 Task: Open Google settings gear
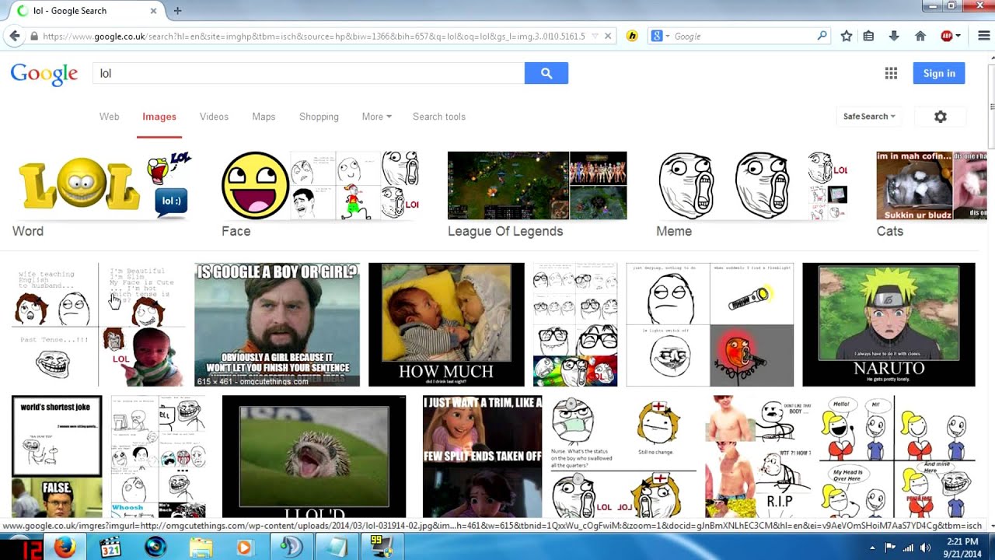coord(941,117)
